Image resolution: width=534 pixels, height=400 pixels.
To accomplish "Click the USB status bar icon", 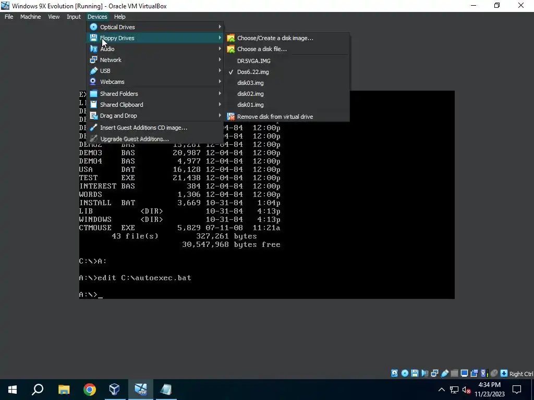I will (444, 373).
